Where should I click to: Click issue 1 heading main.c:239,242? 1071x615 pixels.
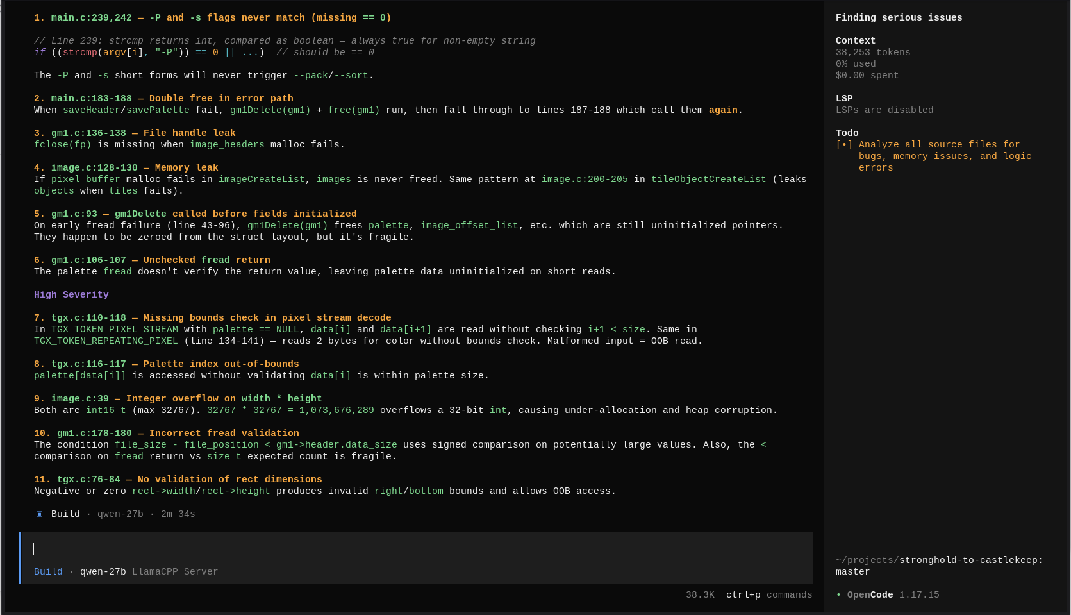(212, 18)
